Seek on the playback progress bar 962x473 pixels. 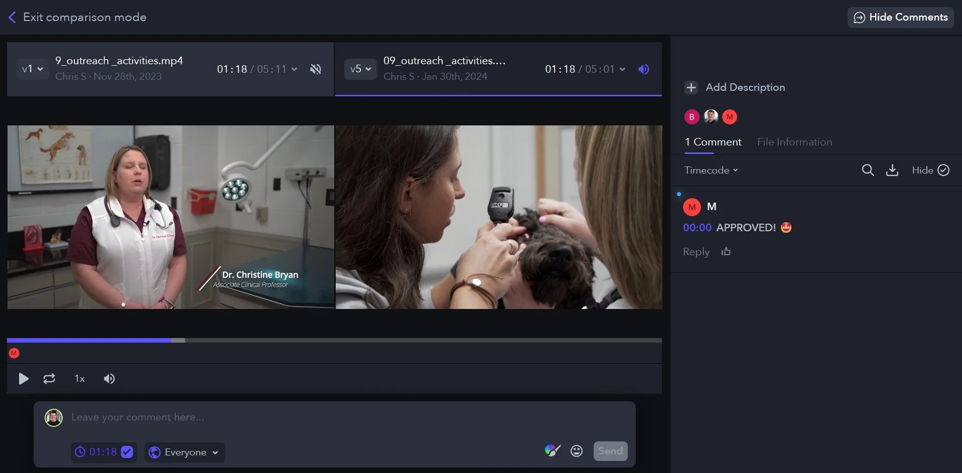coord(334,340)
